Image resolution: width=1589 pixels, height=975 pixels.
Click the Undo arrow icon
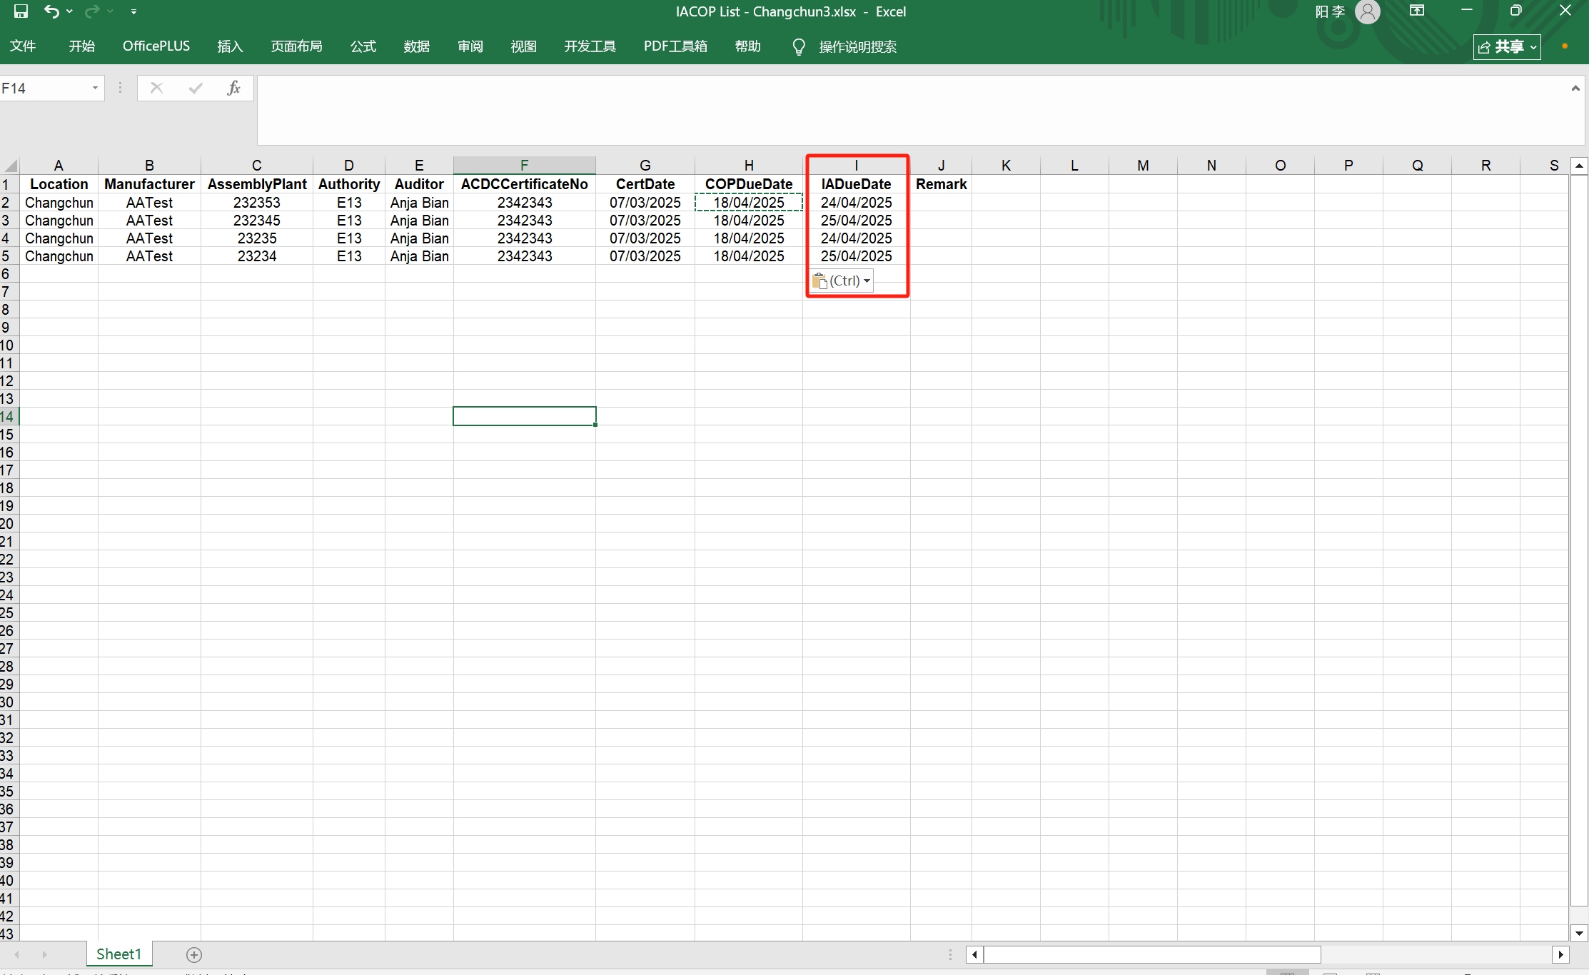click(x=51, y=11)
